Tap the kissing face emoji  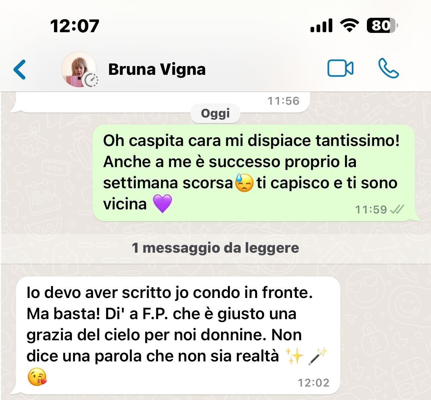pyautogui.click(x=37, y=377)
